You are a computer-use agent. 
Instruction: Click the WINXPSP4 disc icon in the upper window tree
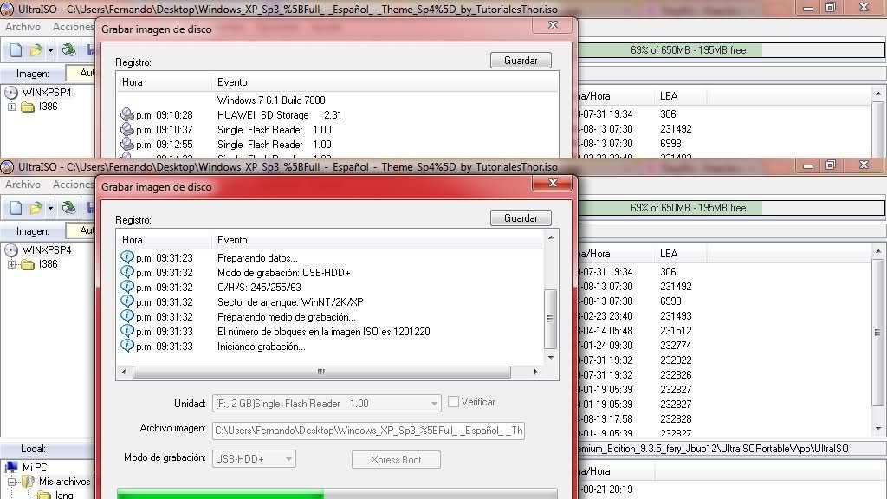[x=10, y=92]
